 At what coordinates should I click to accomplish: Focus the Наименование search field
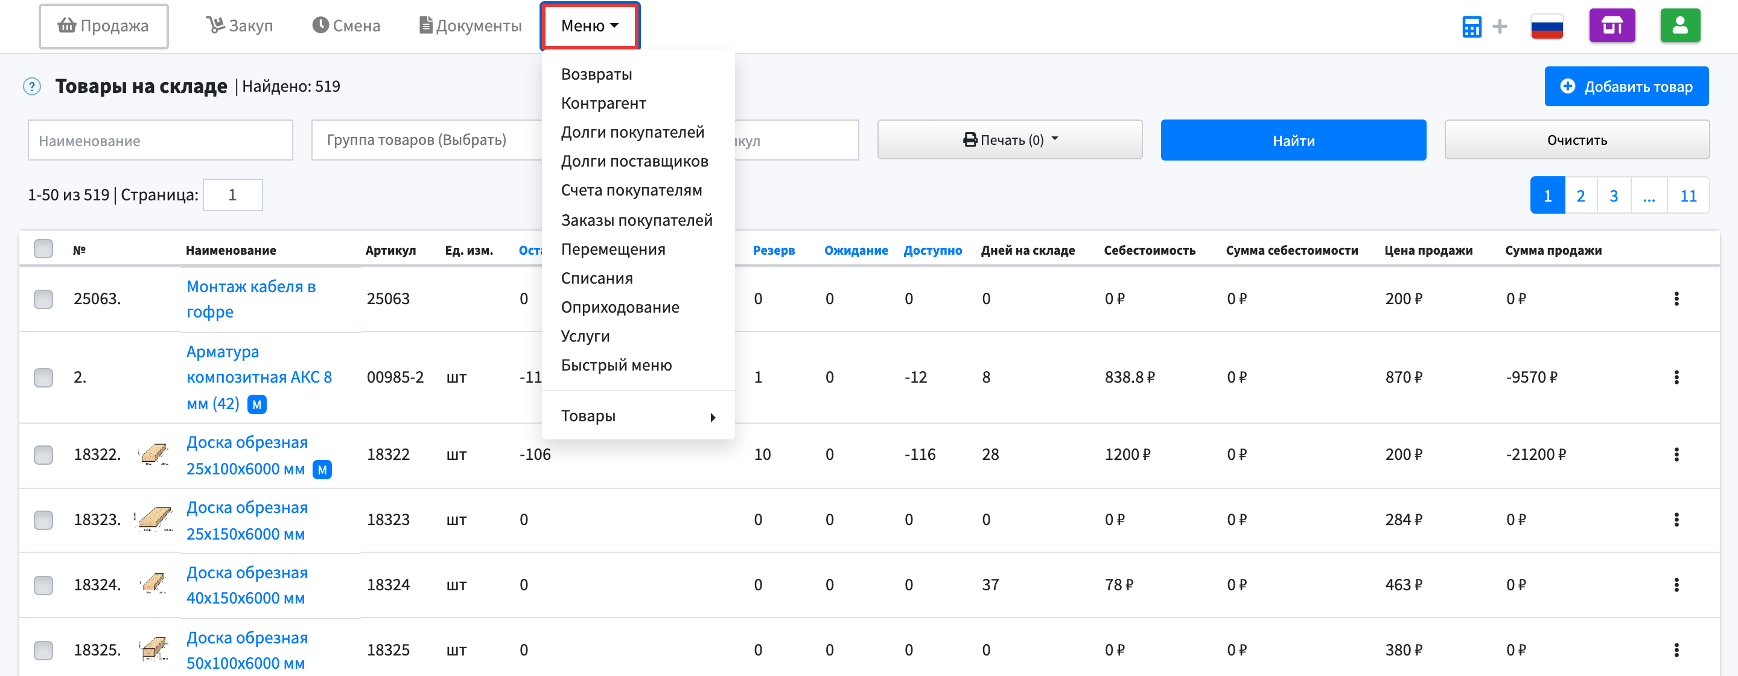click(x=160, y=140)
